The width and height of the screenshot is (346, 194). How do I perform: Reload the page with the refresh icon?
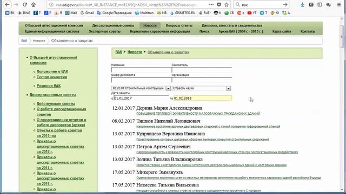coord(25,5)
